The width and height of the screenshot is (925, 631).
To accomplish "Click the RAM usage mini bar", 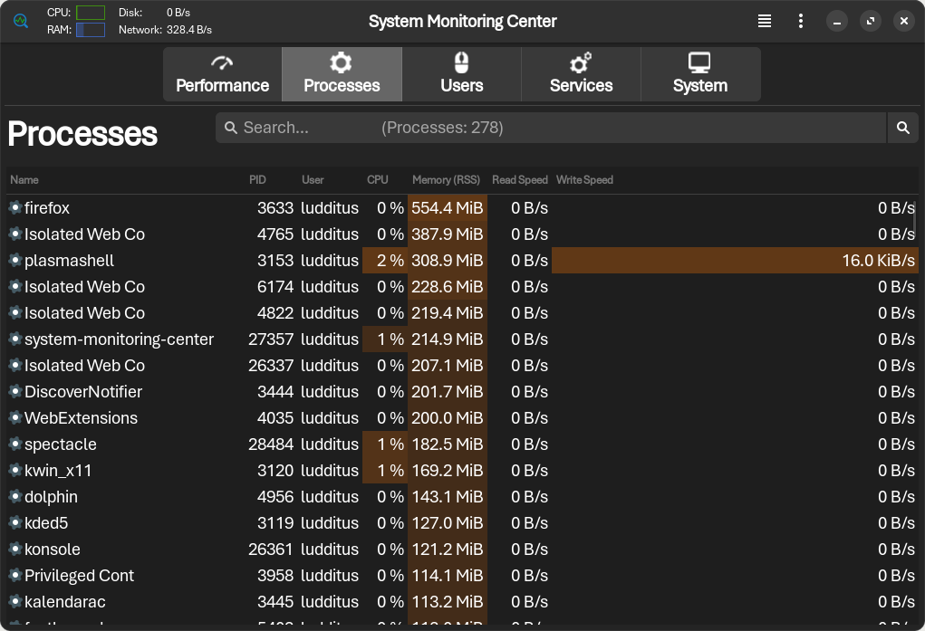I will 91,30.
